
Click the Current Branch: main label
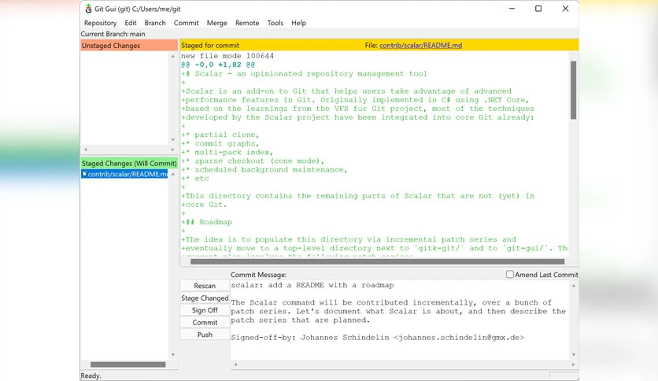point(113,34)
